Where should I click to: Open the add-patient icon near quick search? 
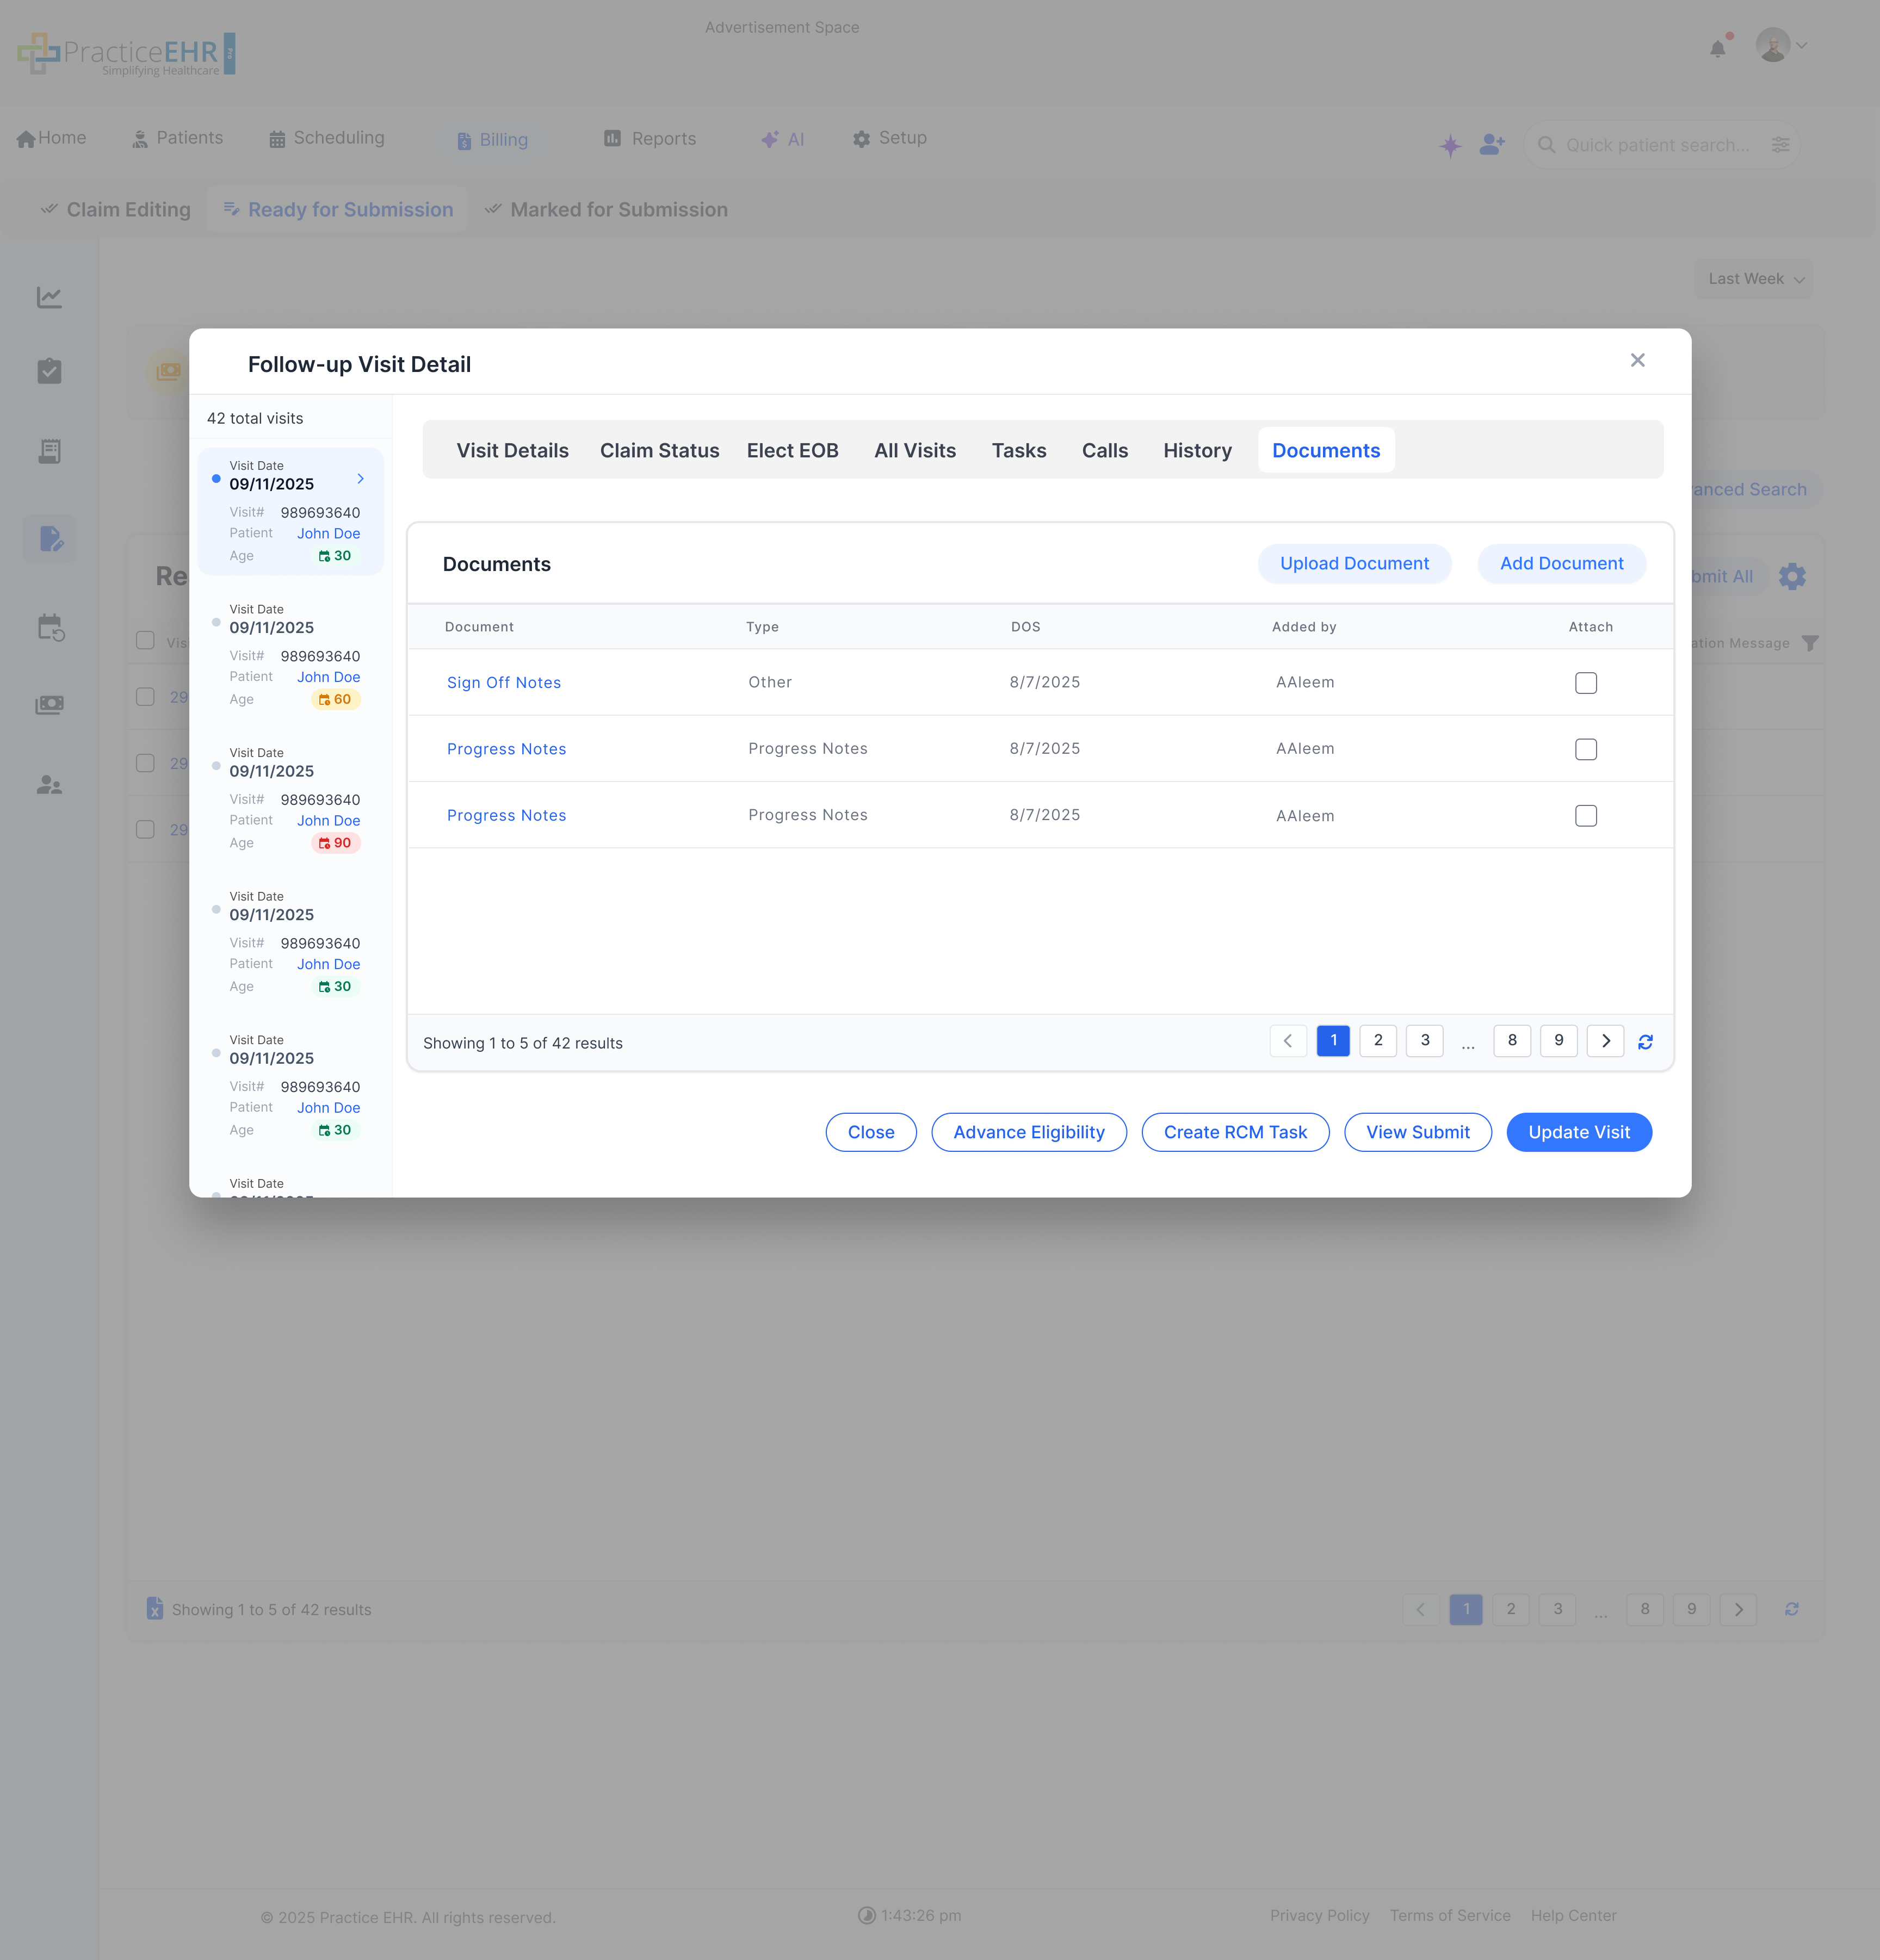tap(1491, 145)
